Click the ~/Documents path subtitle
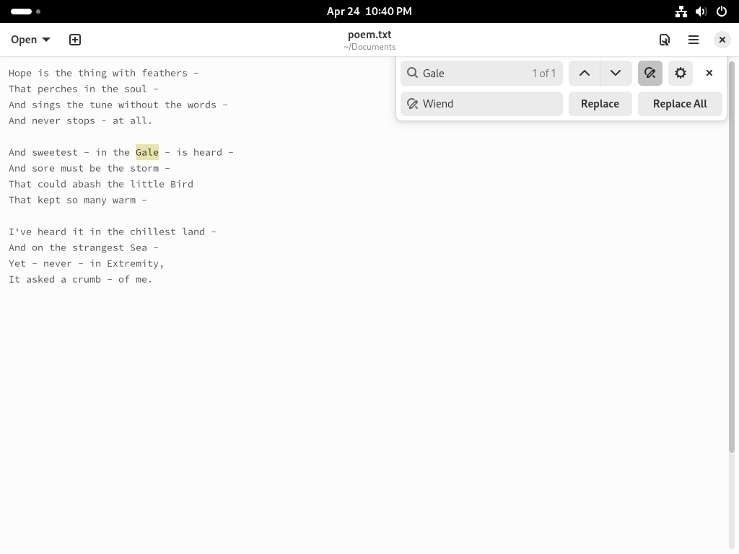The height and width of the screenshot is (554, 739). [x=369, y=47]
